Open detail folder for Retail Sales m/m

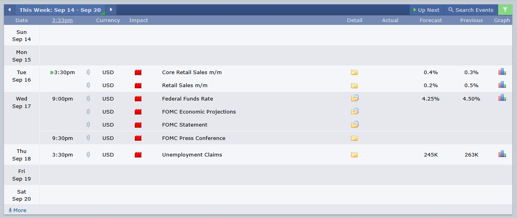click(354, 85)
